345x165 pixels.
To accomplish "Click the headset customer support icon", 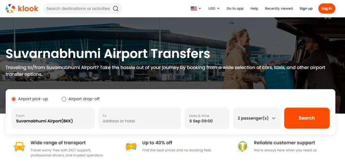I will tap(243, 146).
